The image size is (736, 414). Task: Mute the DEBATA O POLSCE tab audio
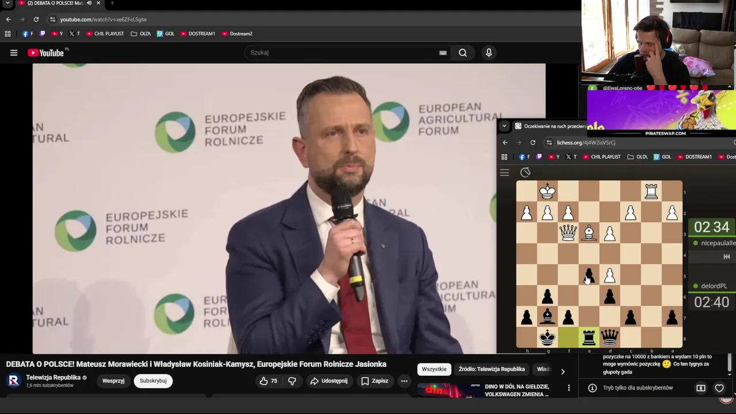pos(89,3)
